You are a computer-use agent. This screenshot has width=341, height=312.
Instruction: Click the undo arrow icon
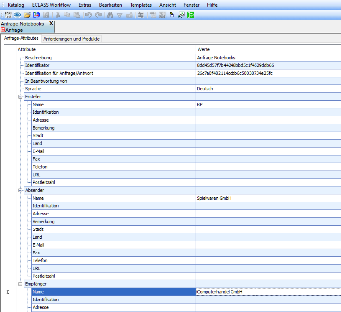click(x=88, y=15)
